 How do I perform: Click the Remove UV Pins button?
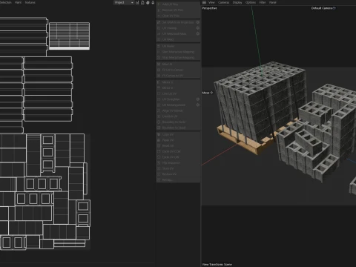coord(178,10)
